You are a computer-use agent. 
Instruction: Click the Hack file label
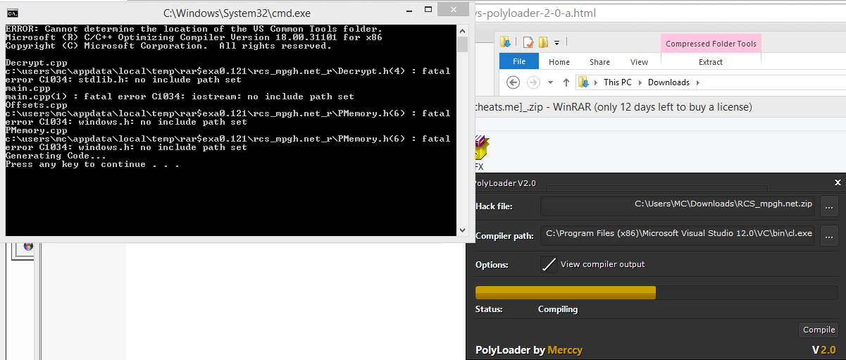494,206
